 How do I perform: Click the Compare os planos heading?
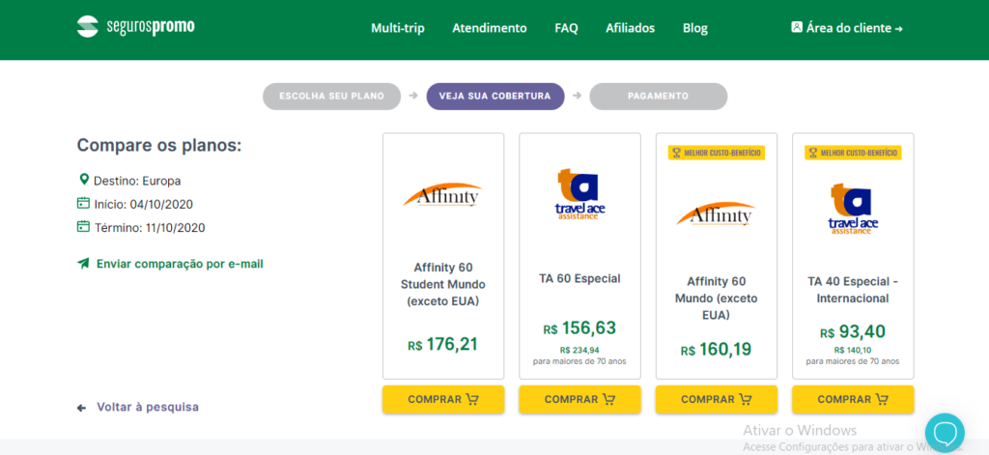point(159,146)
